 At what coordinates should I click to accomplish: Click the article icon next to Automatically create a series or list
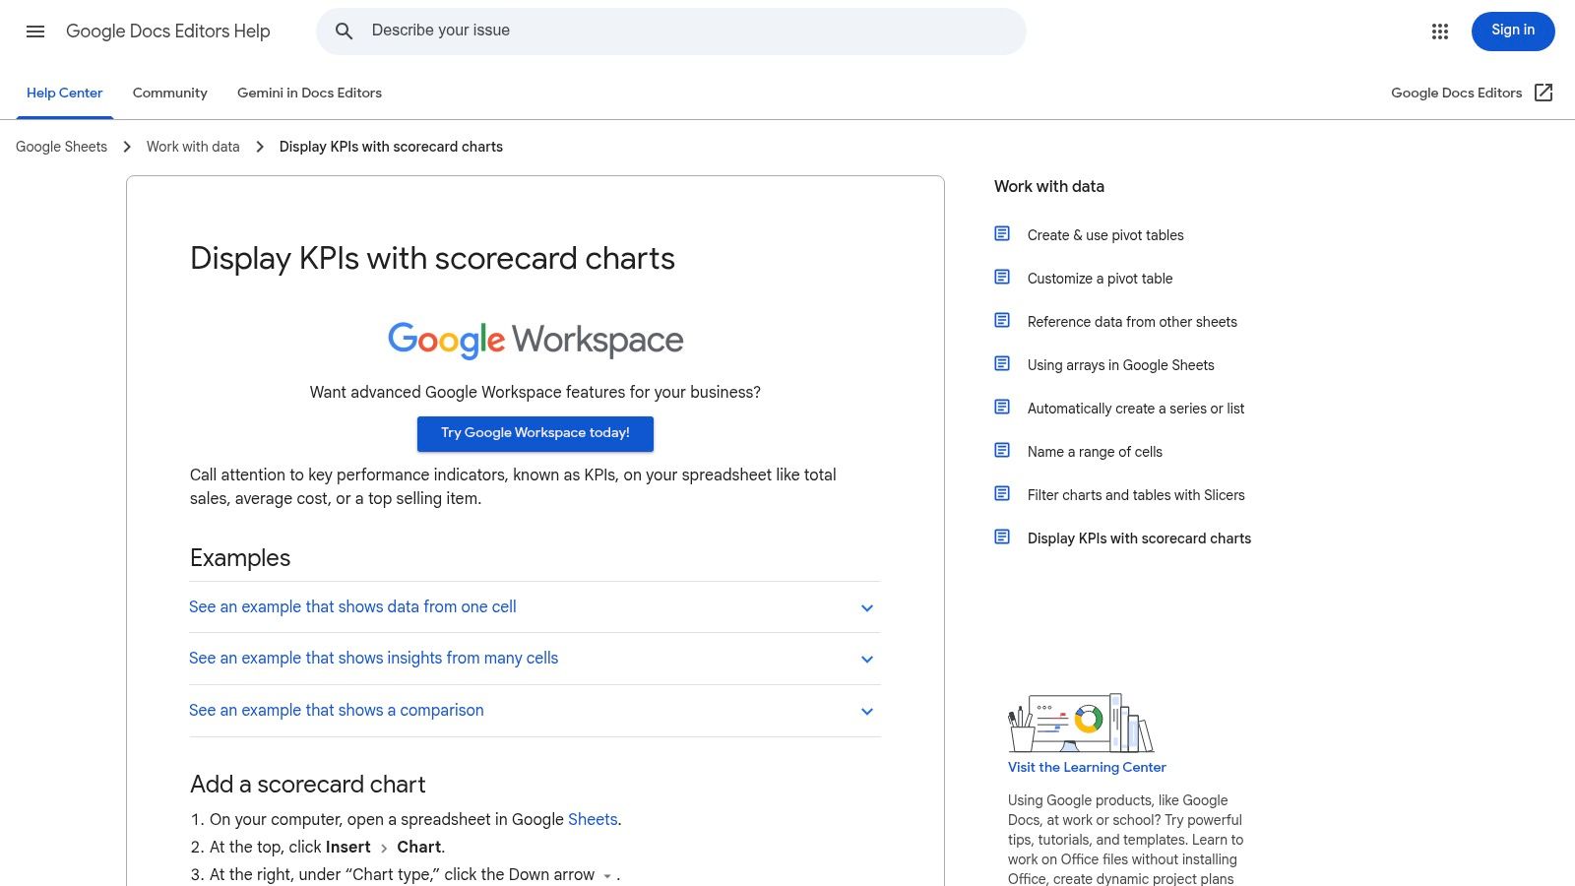pos(1002,408)
